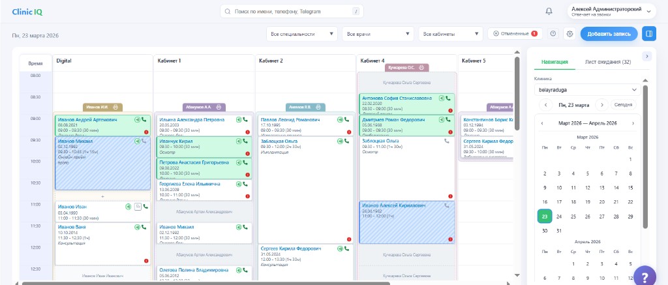This screenshot has width=668, height=285.
Task: Expand the belayraduga clinic selector
Action: [x=588, y=89]
